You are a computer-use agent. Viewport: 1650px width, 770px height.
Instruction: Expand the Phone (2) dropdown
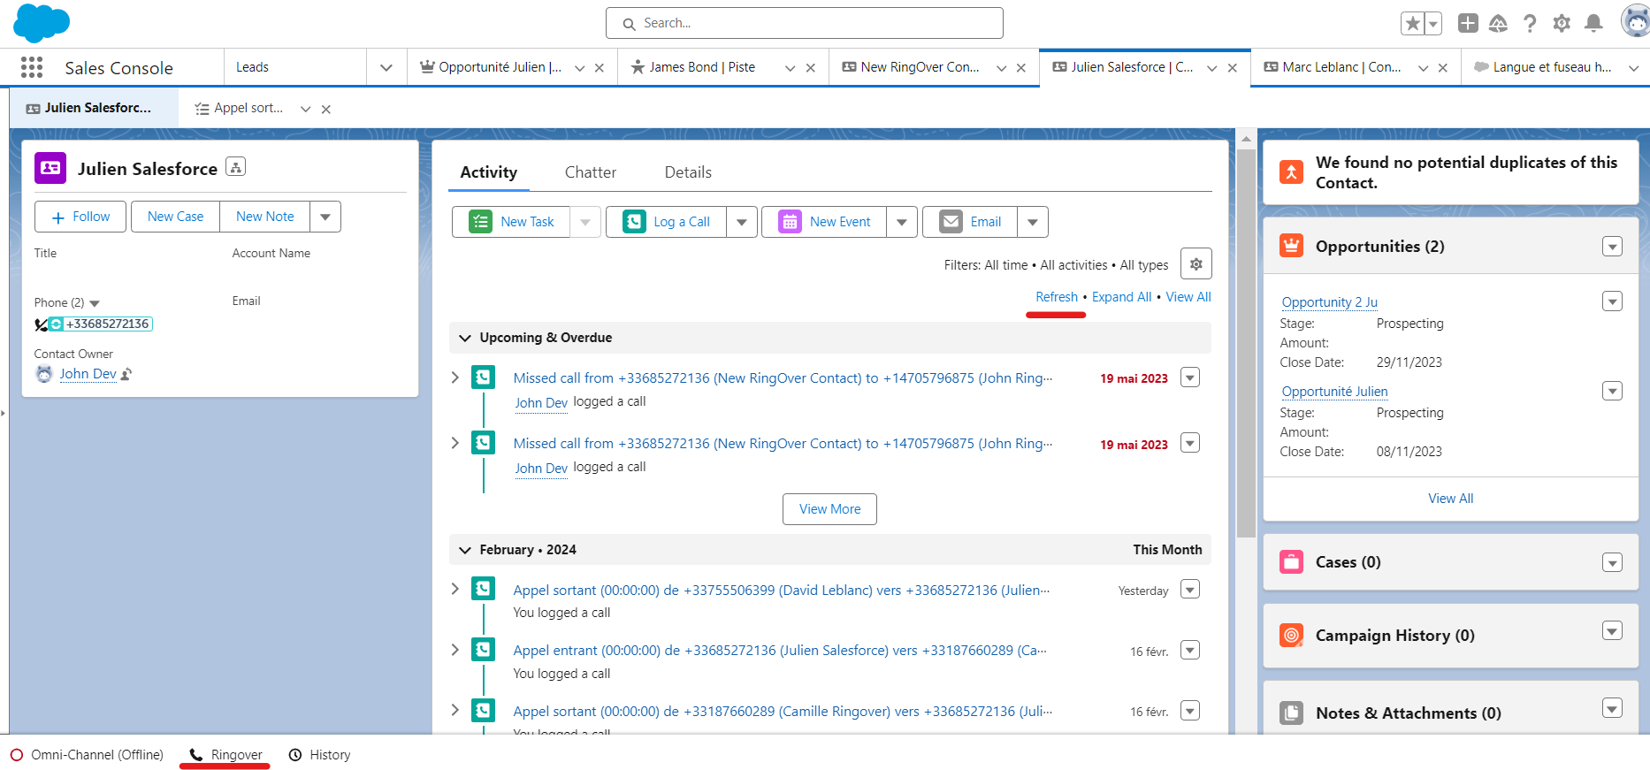[x=95, y=303]
